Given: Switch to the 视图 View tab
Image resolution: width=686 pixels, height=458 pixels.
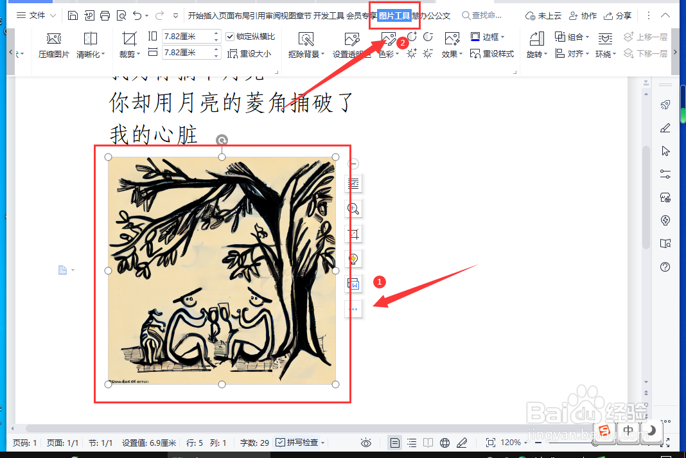Looking at the screenshot, I should coord(288,16).
